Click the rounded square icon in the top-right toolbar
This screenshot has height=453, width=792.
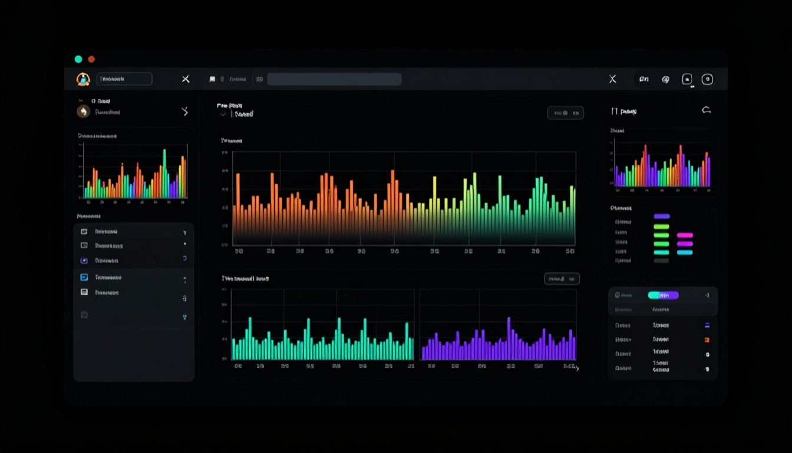[x=687, y=79]
